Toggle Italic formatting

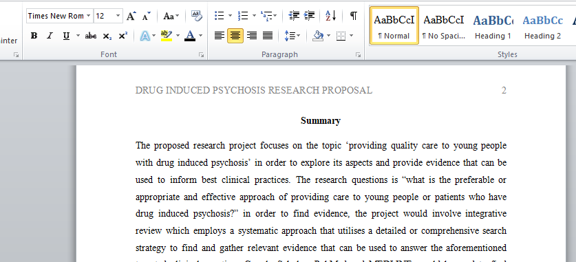click(50, 36)
